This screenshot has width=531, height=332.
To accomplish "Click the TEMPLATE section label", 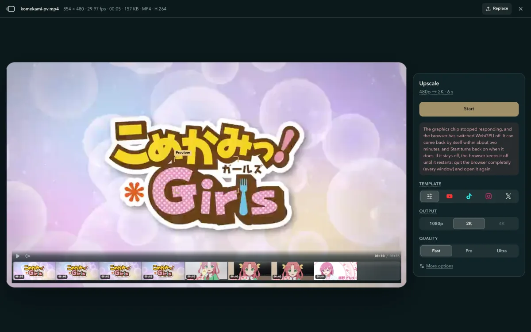I will (430, 184).
